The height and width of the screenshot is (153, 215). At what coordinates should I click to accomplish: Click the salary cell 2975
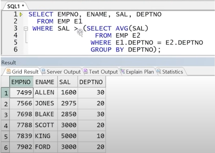click(68, 104)
